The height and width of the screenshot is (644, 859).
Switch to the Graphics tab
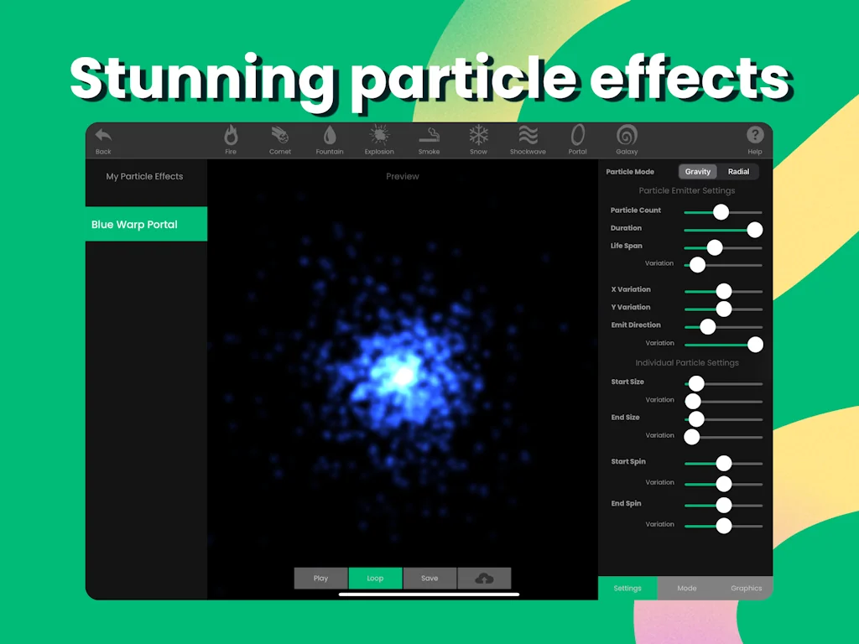746,589
